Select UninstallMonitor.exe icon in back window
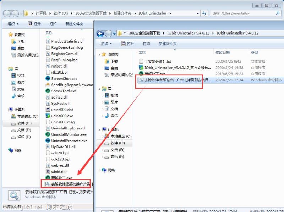The width and height of the screenshot is (284, 212). click(48, 134)
